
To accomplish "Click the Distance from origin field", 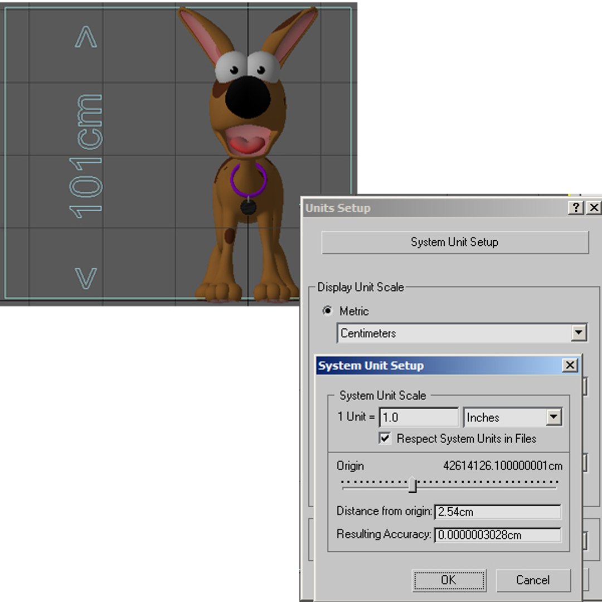I will (498, 512).
